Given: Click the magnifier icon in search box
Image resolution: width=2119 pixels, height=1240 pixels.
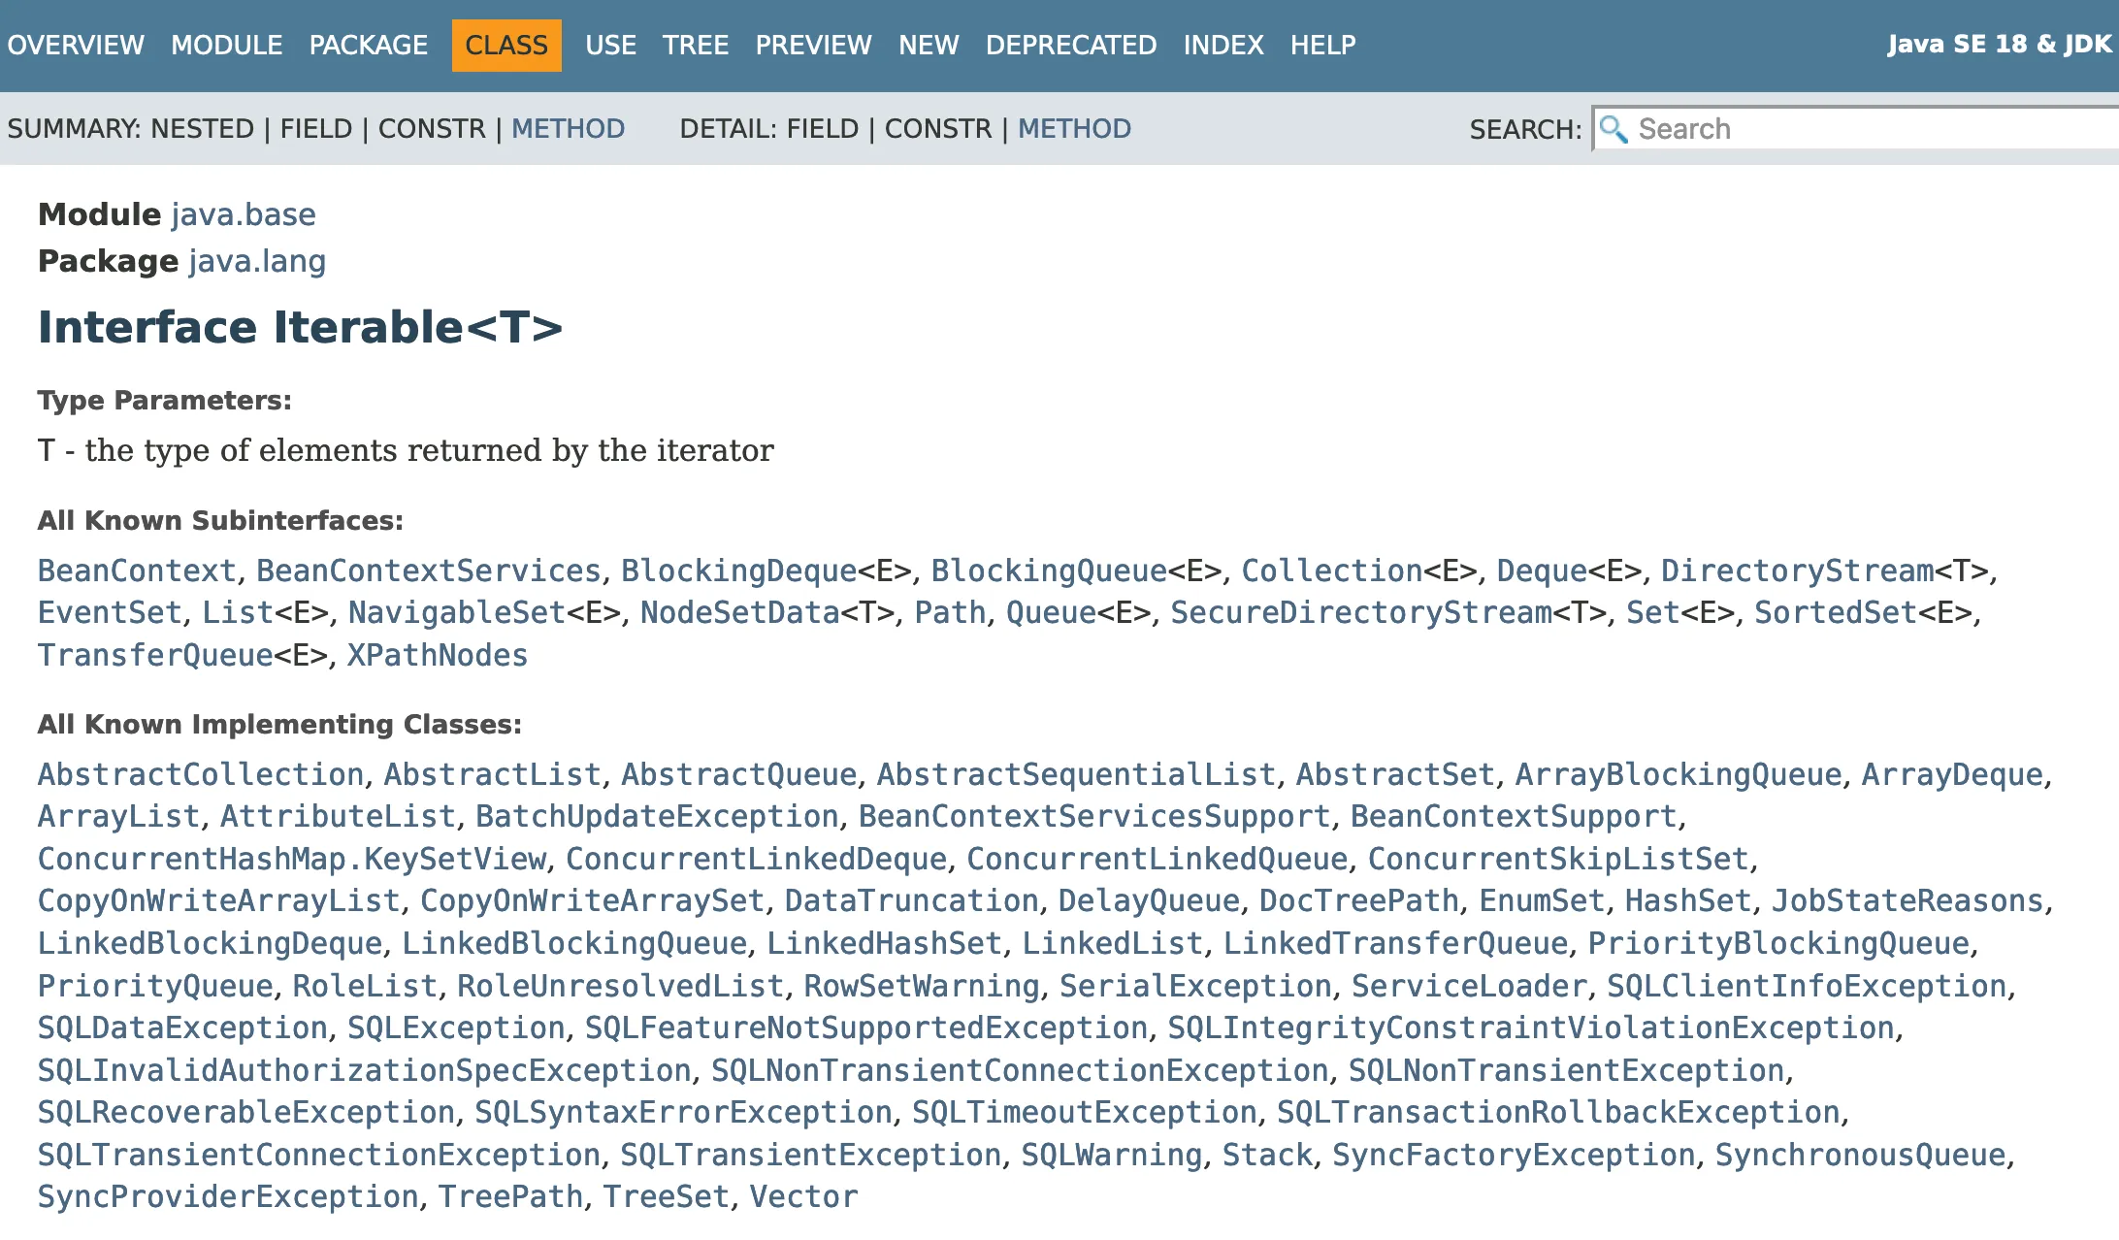Looking at the screenshot, I should coord(1614,129).
